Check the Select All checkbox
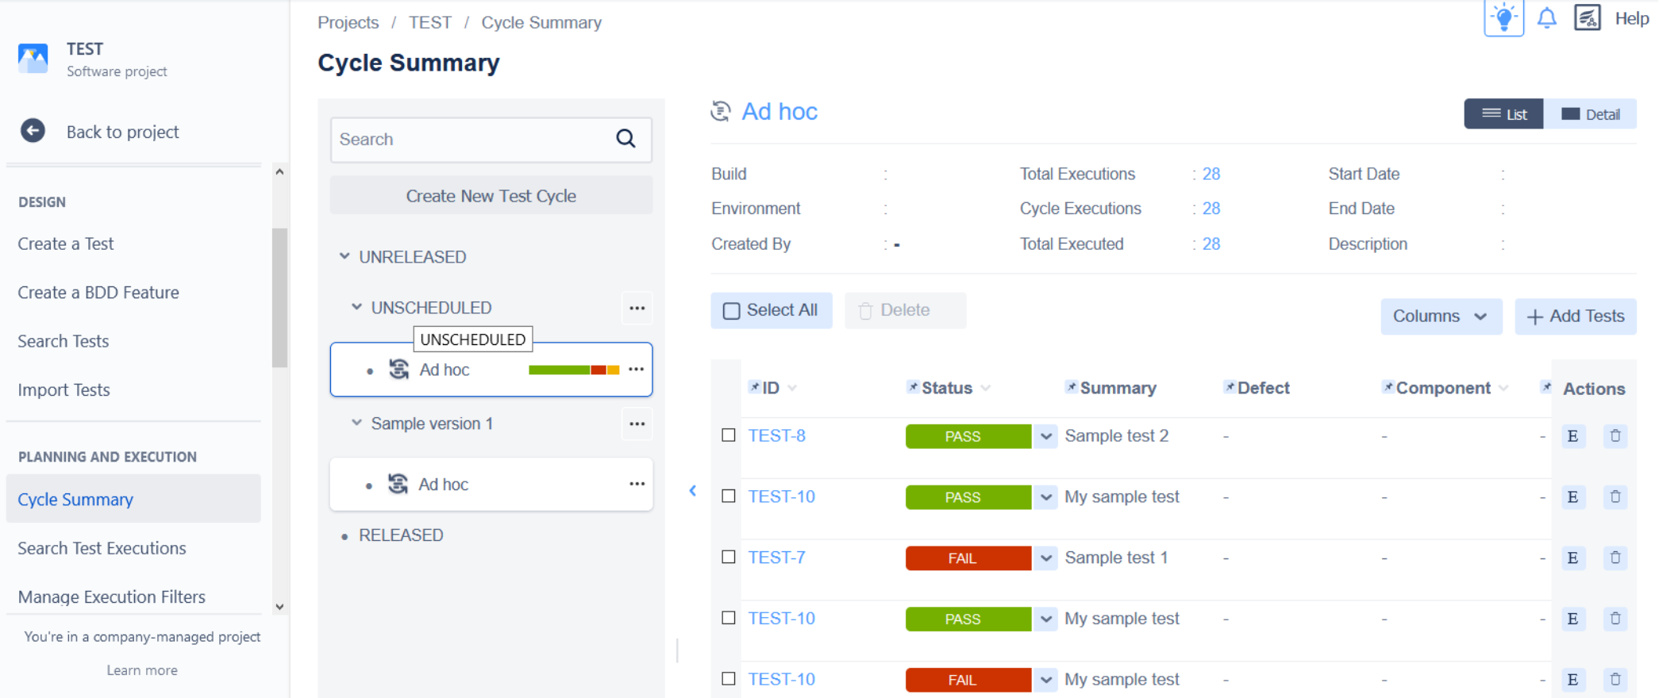Viewport: 1659px width, 698px height. tap(731, 311)
